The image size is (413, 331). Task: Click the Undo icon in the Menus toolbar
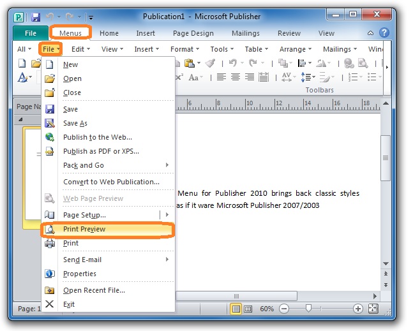click(233, 63)
